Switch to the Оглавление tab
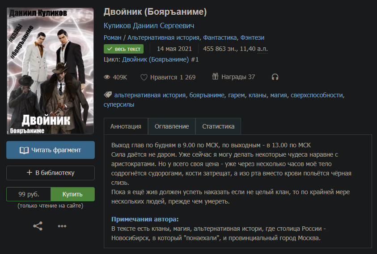Image resolution: width=377 pixels, height=254 pixels. point(172,126)
